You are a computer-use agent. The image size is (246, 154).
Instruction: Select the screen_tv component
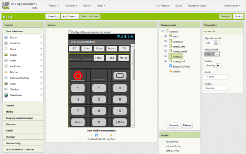click(x=176, y=56)
